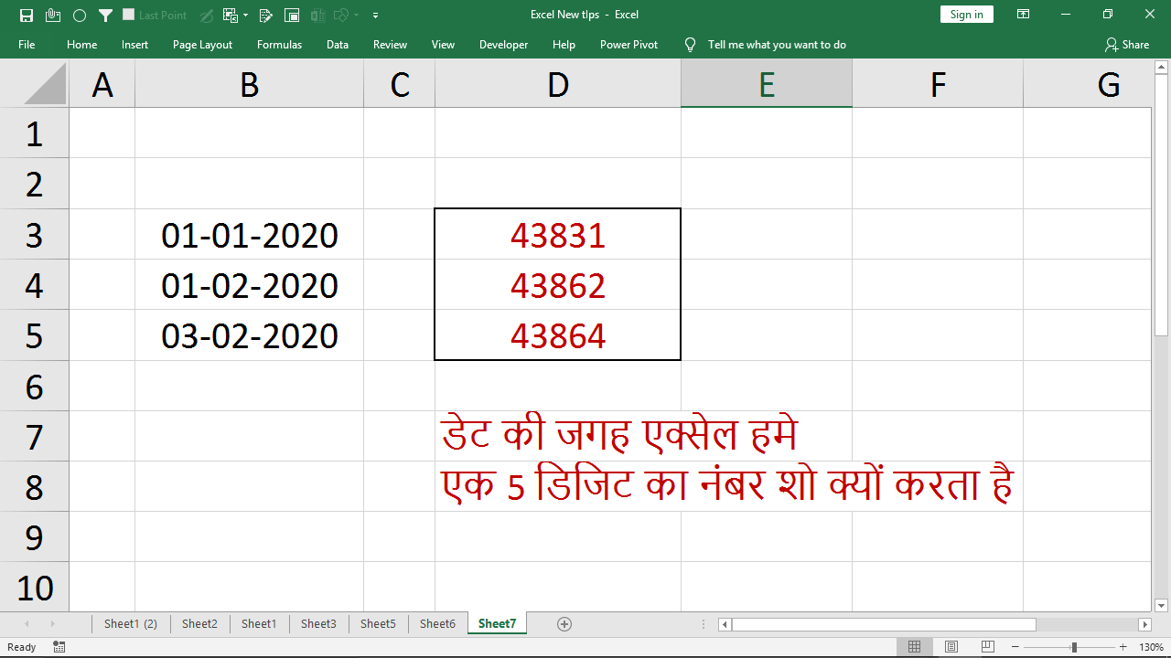1171x658 pixels.
Task: Click the New Window icon on Quick Access Toolbar
Action: (292, 15)
